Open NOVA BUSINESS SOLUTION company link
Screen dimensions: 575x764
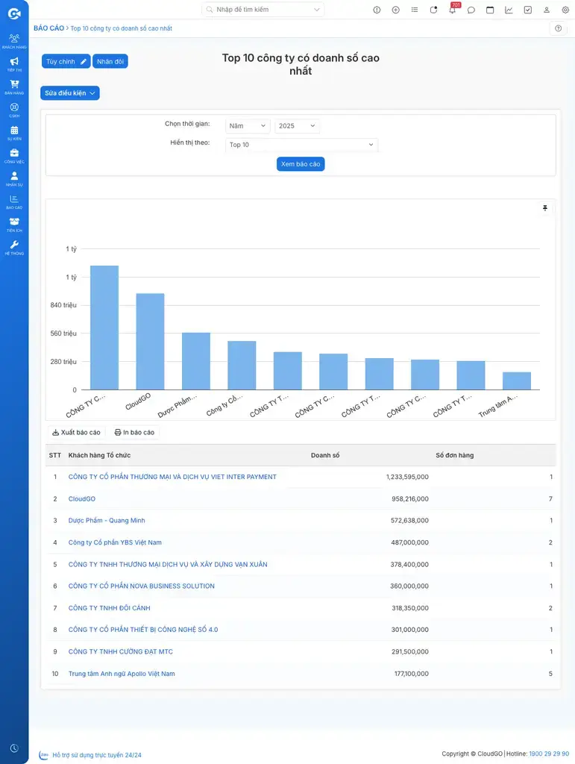point(141,586)
